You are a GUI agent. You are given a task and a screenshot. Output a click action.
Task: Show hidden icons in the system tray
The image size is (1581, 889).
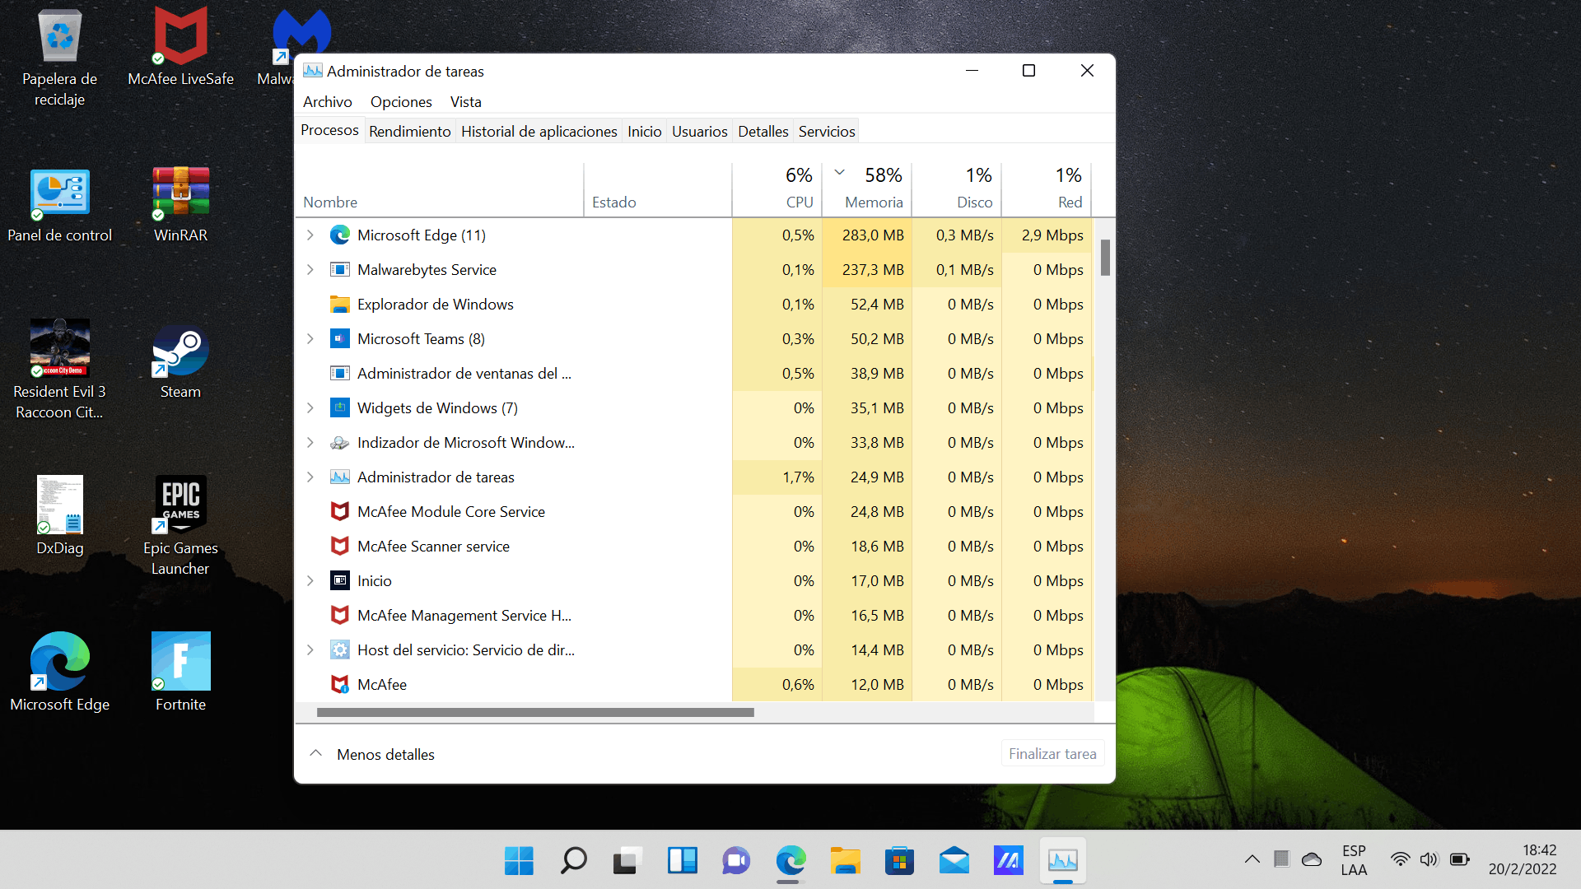1252,859
